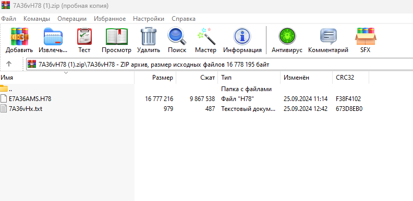Click the Извлечь (Extract) toolbar icon
The image size is (413, 201).
53,36
